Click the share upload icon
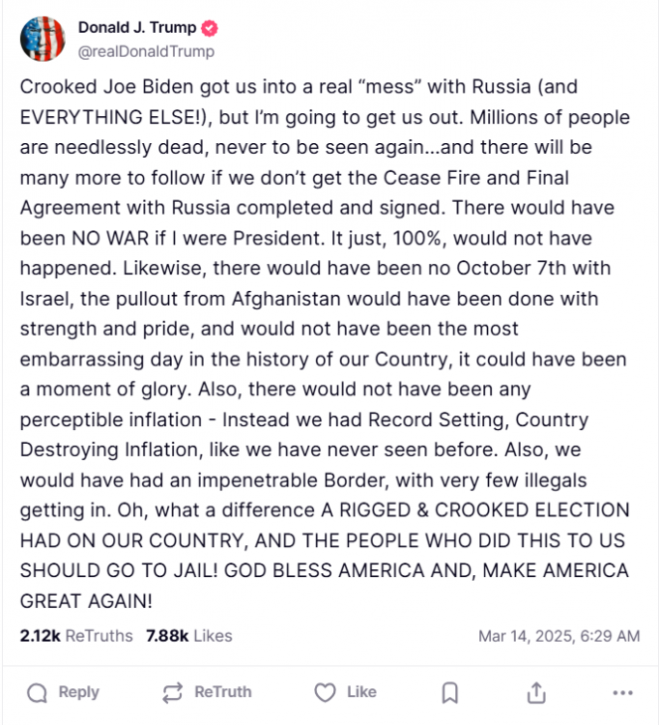The height and width of the screenshot is (725, 659). (x=536, y=692)
